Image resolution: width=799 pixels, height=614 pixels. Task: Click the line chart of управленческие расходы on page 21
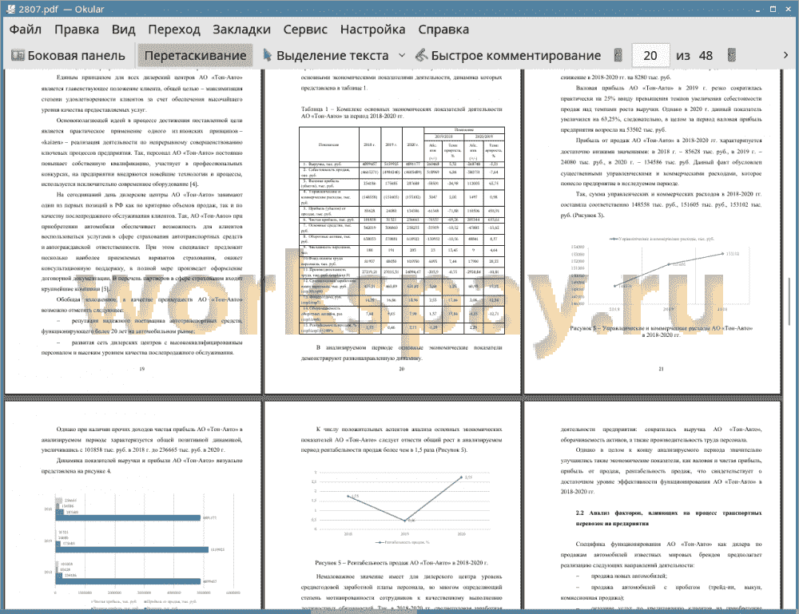662,273
